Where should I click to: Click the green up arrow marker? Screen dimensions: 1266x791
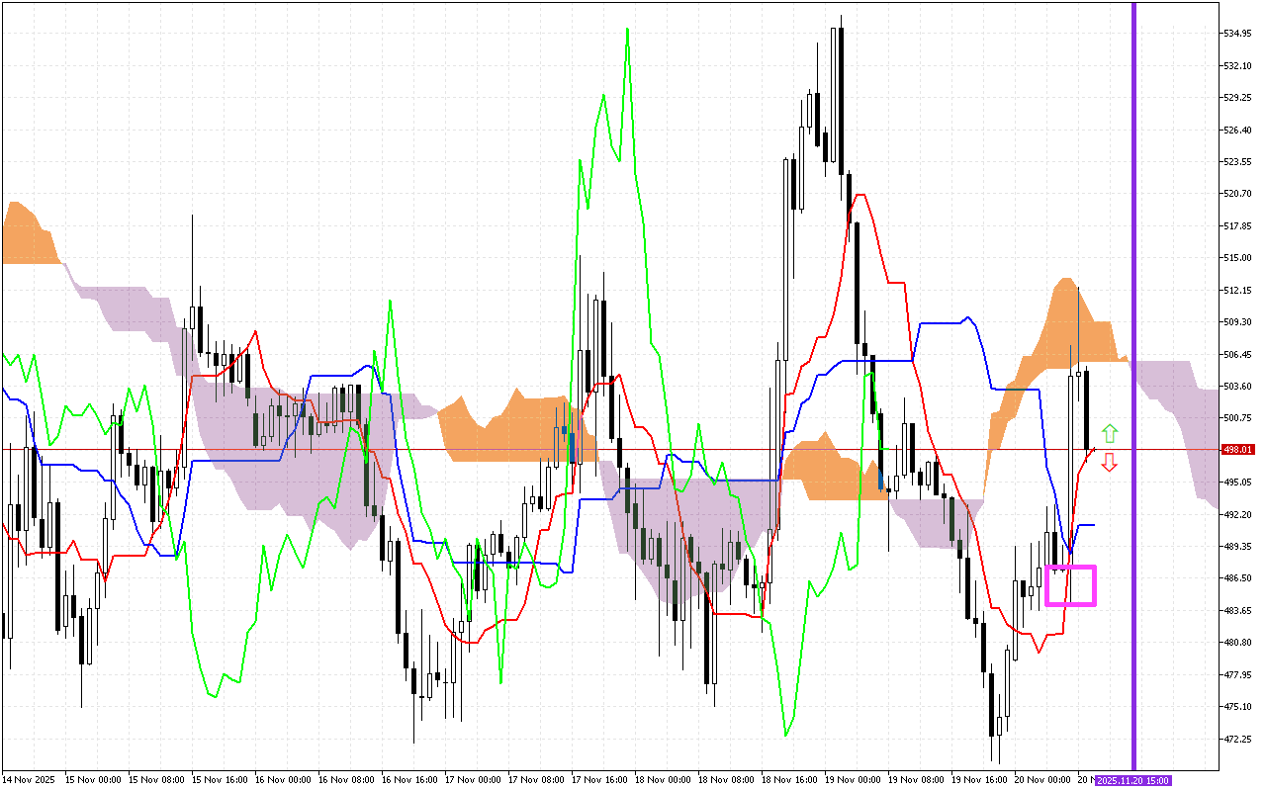(1110, 433)
